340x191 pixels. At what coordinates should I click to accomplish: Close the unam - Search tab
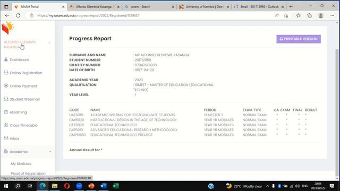click(173, 7)
